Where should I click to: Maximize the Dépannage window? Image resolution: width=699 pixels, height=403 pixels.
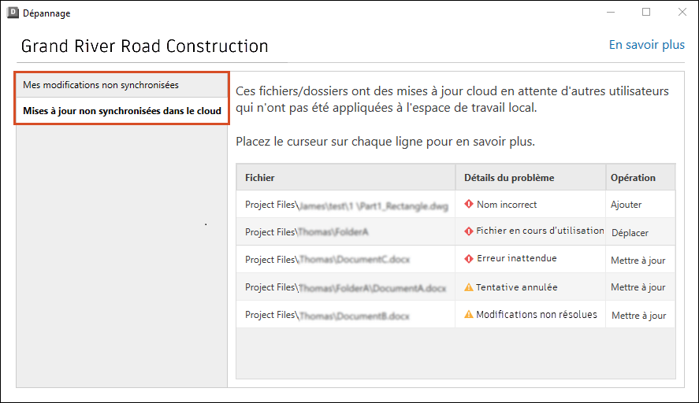646,12
